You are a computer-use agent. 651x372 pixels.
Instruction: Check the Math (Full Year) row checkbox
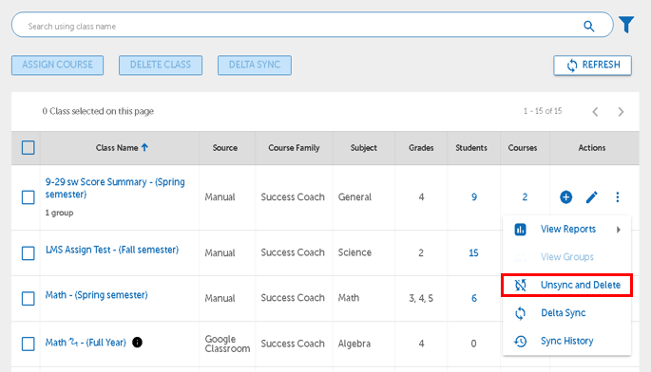point(28,344)
